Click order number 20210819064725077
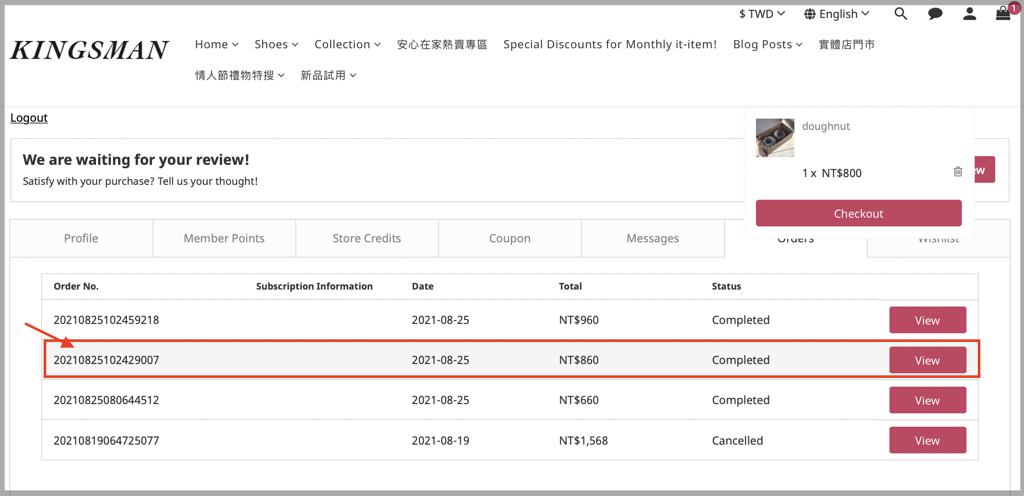Viewport: 1024px width, 496px height. coord(106,441)
